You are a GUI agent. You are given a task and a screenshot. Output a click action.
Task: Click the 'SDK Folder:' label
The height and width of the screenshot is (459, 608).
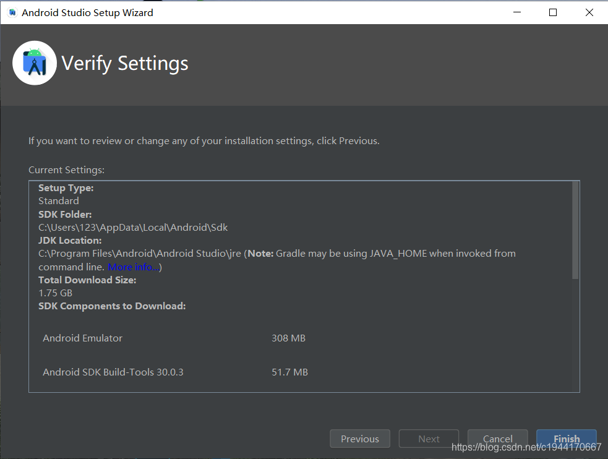pos(65,215)
